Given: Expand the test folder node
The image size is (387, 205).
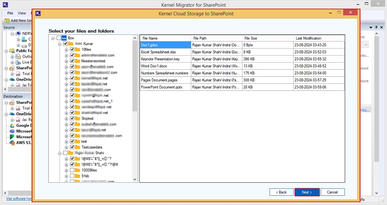Looking at the screenshot, I should pyautogui.click(x=66, y=142).
